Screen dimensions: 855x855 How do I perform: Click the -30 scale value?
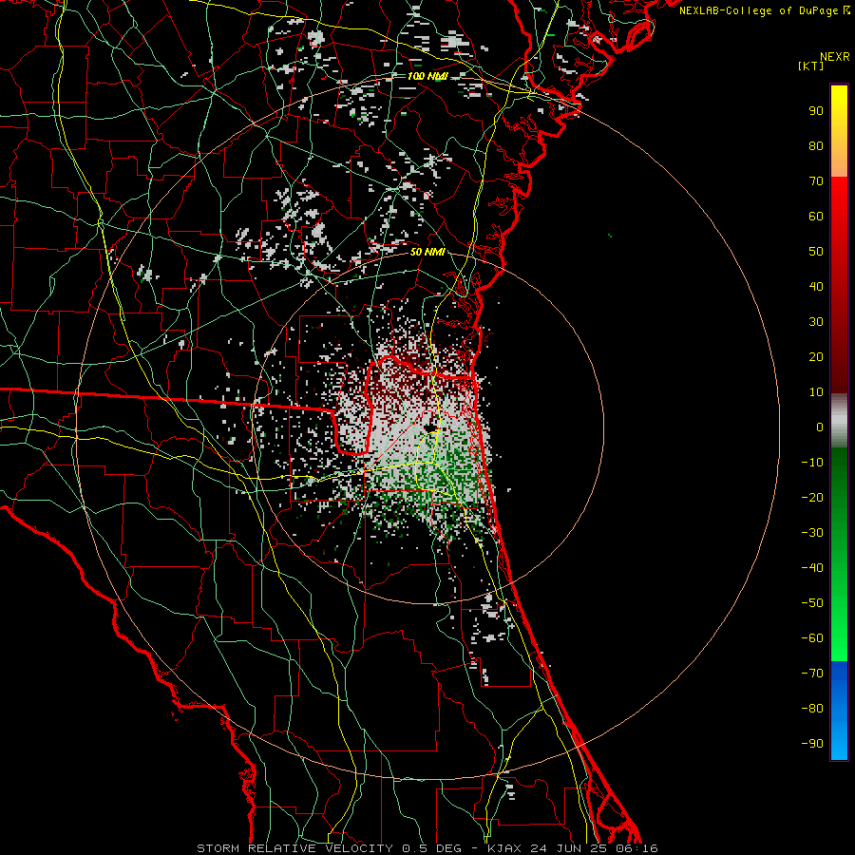812,533
